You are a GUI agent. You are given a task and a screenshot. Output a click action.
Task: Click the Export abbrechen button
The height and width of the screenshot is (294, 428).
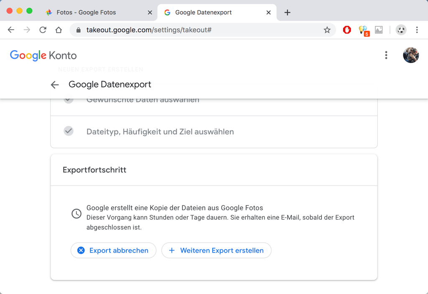(113, 251)
